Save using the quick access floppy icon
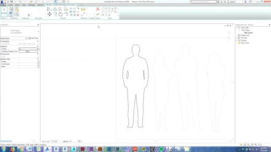The image size is (271, 152). pos(11,2)
